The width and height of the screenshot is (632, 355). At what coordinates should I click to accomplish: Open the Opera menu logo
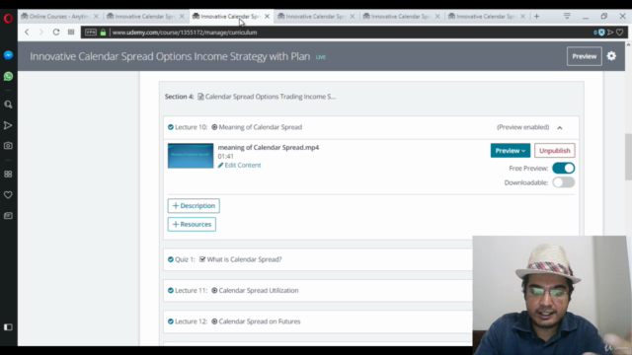point(8,19)
